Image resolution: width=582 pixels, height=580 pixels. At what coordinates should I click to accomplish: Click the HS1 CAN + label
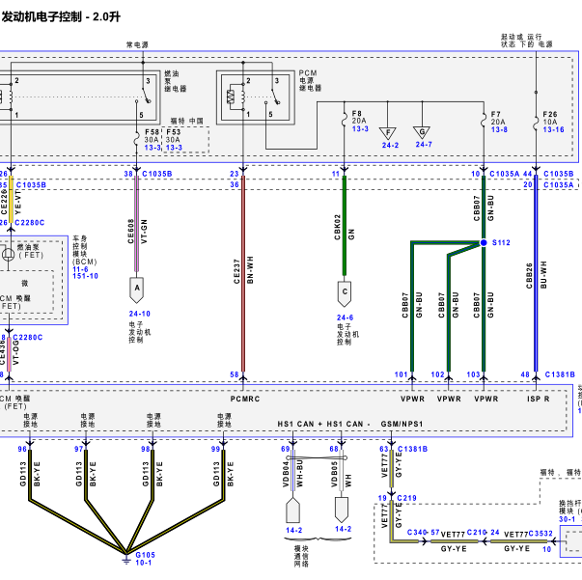[x=300, y=424]
